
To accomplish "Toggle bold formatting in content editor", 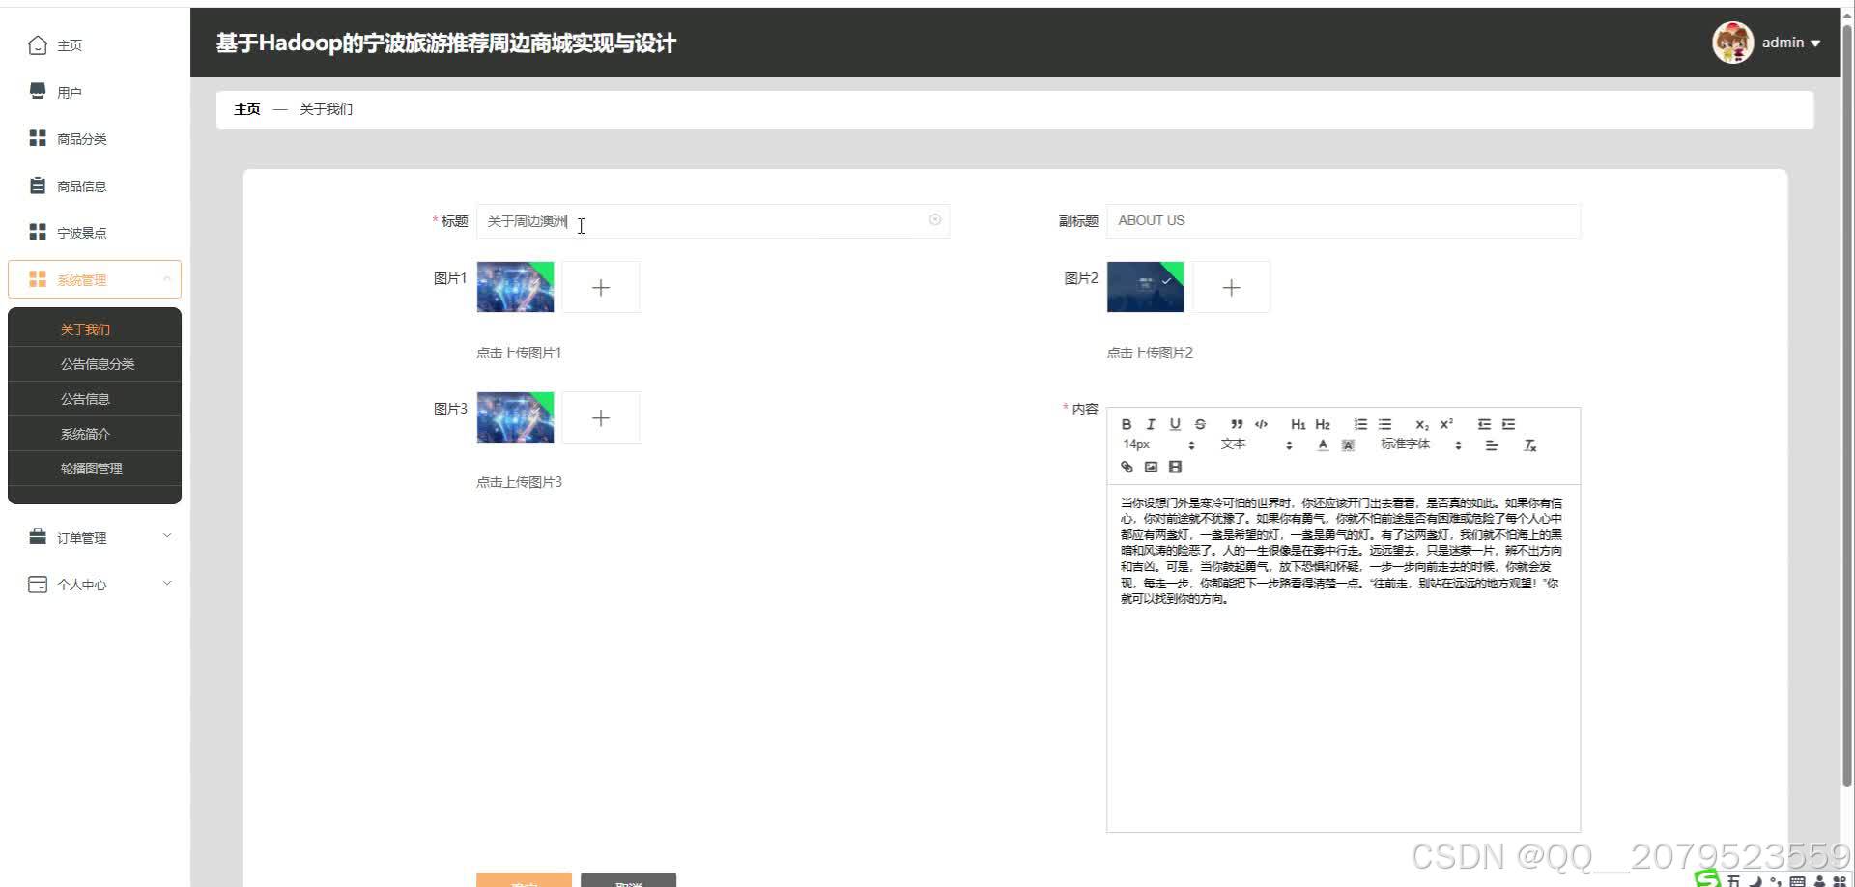I will [1126, 423].
